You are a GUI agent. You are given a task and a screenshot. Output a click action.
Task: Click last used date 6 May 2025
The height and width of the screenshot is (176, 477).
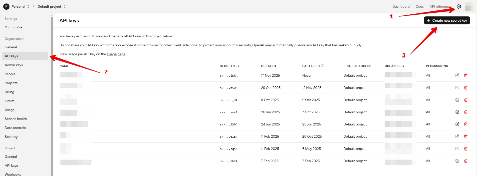[x=311, y=149]
